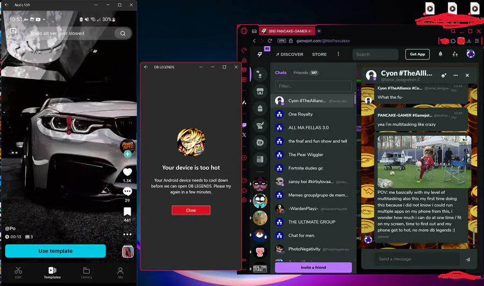Select the PANCAKE-GAMER browser tab
Screen dimensions: 484x286
pyautogui.click(x=287, y=31)
